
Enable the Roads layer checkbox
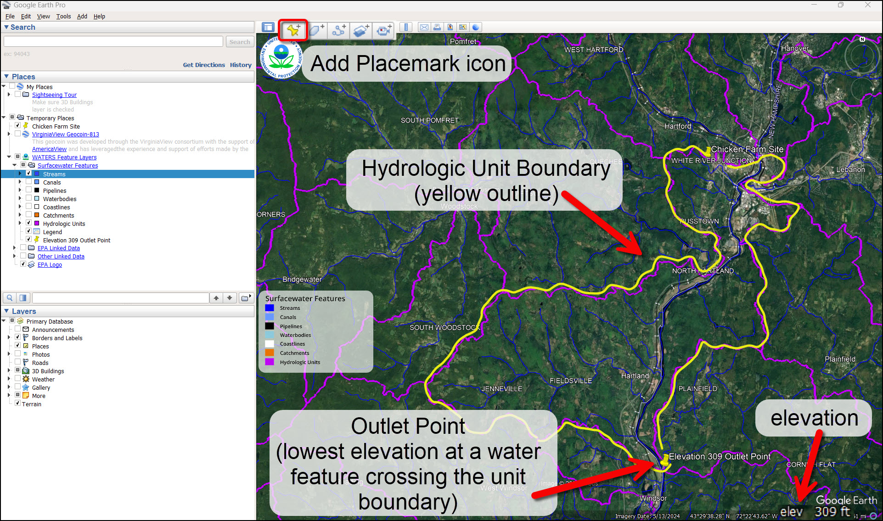point(18,362)
